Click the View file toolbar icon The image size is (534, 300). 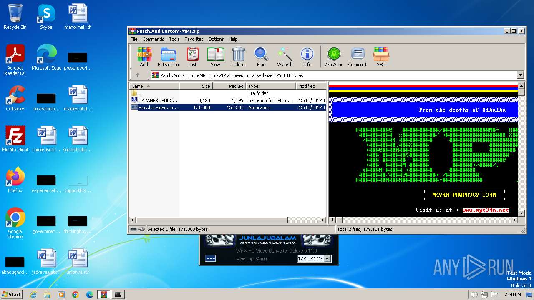[x=215, y=57]
